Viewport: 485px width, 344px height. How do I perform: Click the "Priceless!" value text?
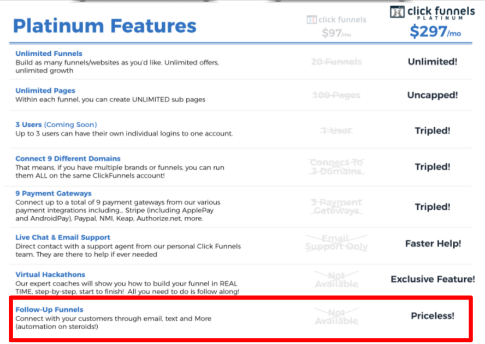click(433, 316)
